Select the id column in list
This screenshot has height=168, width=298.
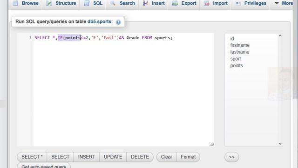232,39
